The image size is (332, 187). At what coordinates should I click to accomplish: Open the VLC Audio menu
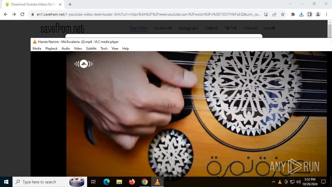[x=66, y=49]
